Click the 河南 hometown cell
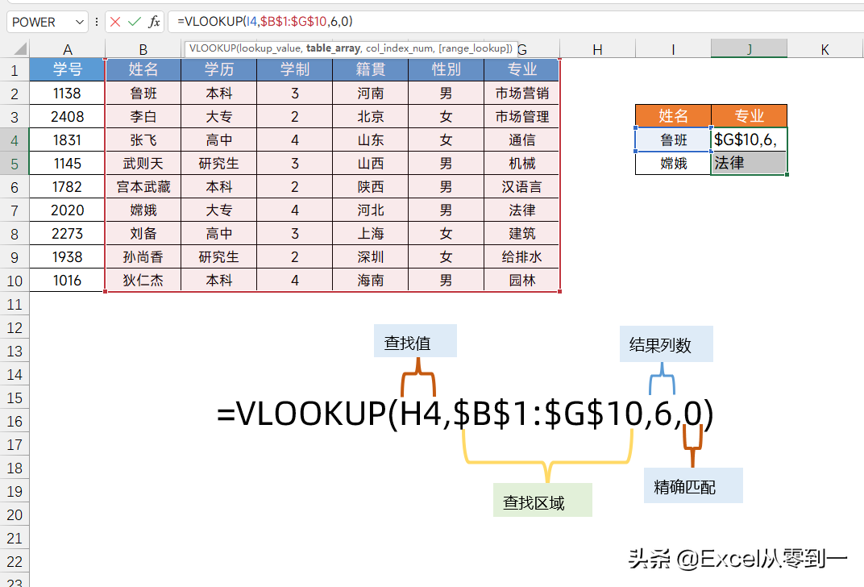Viewport: 864px width, 587px height. [370, 94]
